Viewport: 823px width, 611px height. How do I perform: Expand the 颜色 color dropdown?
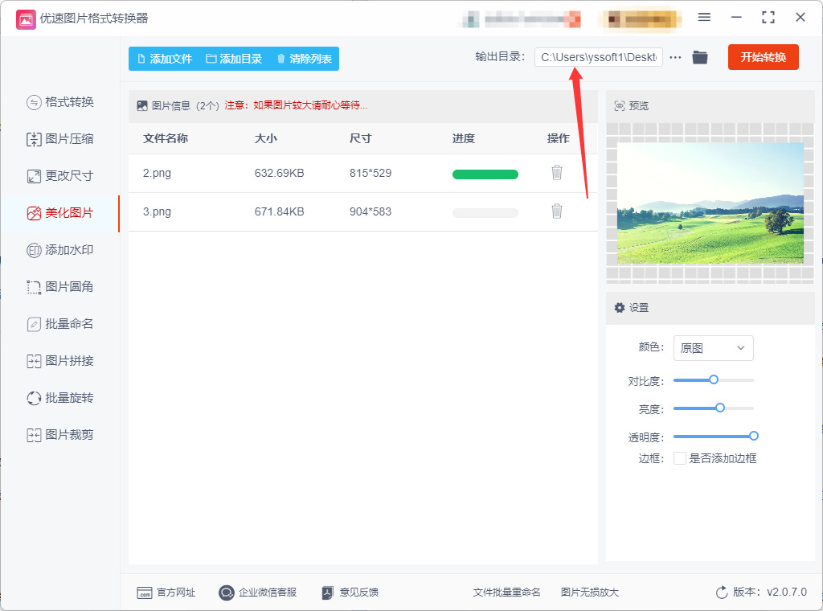(714, 348)
